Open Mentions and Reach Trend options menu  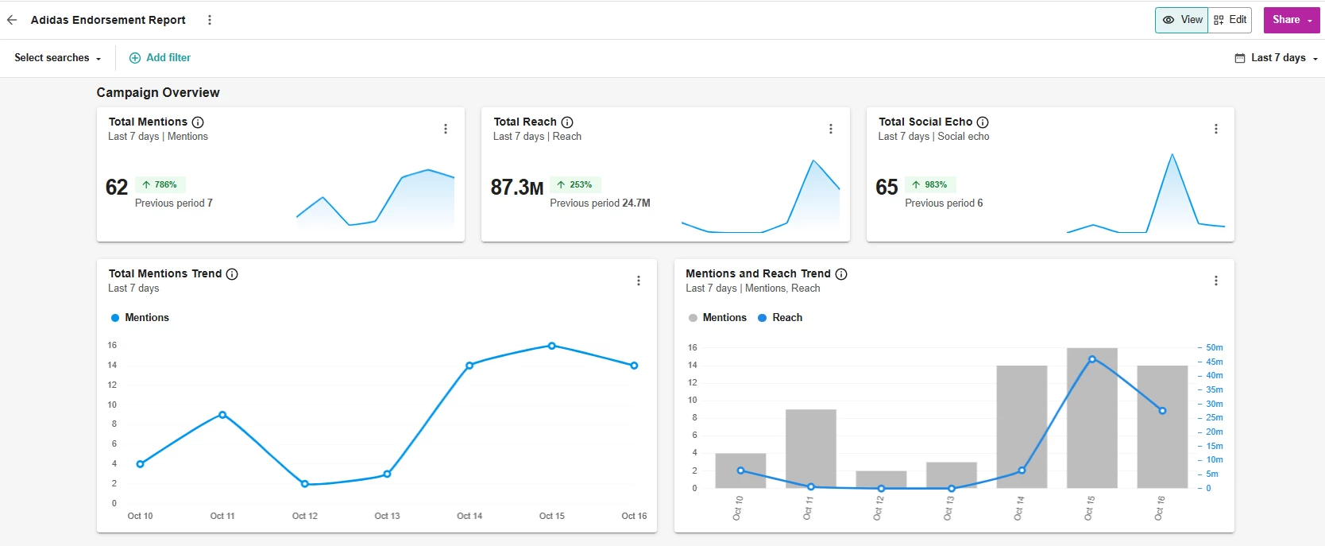point(1216,281)
